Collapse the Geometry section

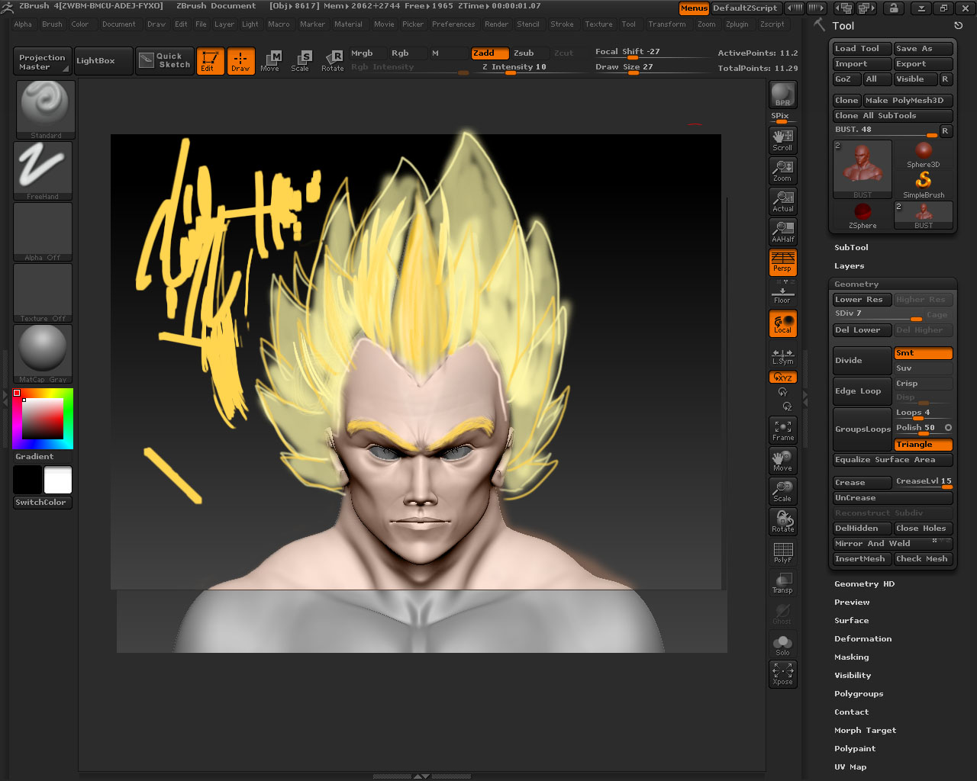856,284
